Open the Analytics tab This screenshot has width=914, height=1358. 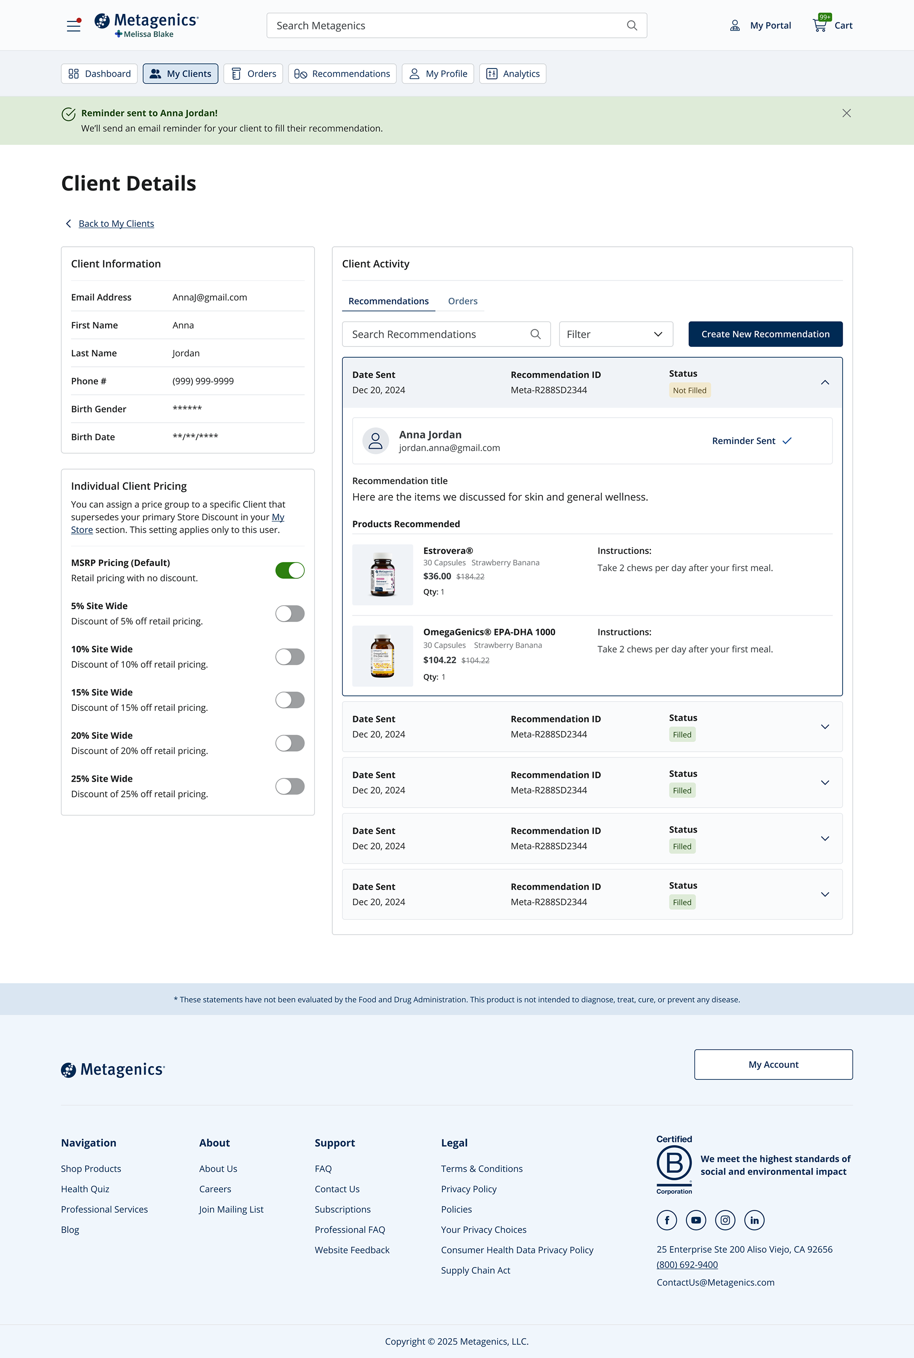[x=512, y=73]
